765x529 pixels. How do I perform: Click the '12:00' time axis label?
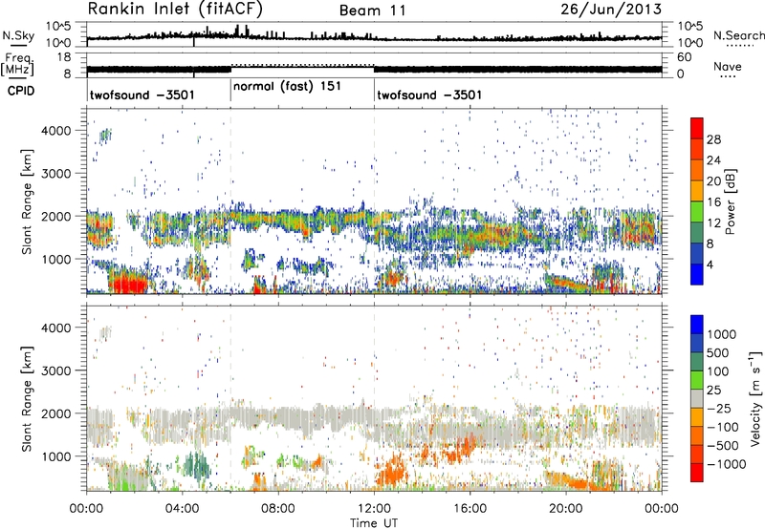pos(374,509)
